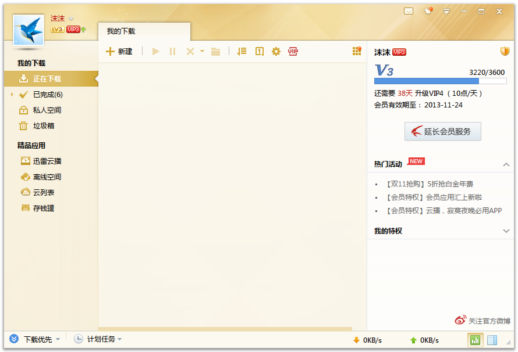Open the delete options dropdown arrow
Image resolution: width=518 pixels, height=352 pixels.
pos(202,52)
